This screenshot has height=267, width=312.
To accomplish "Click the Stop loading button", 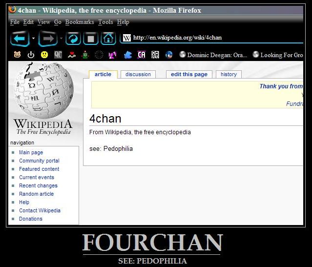I will 91,39.
